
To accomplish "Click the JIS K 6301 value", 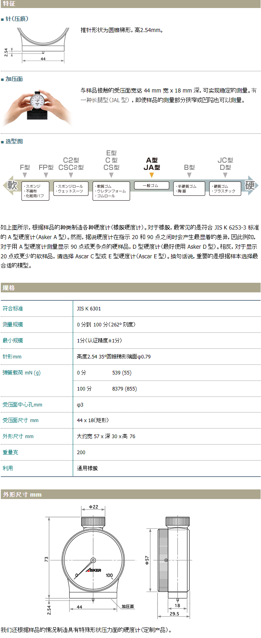I will pyautogui.click(x=89, y=308).
